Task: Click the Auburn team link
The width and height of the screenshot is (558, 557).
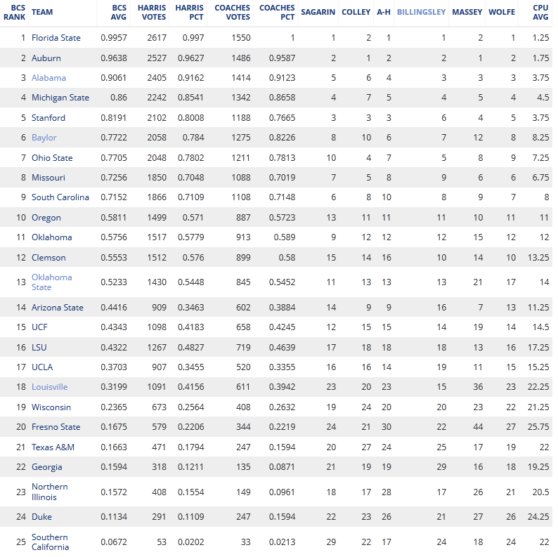Action: click(x=46, y=58)
